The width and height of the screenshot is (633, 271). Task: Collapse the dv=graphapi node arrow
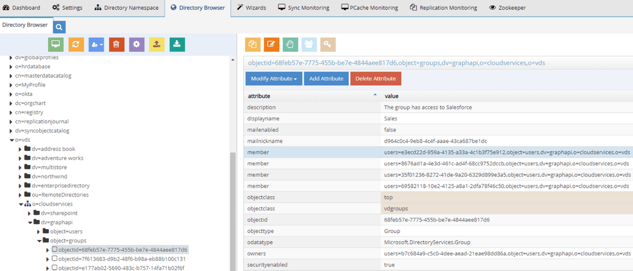[x=29, y=222]
